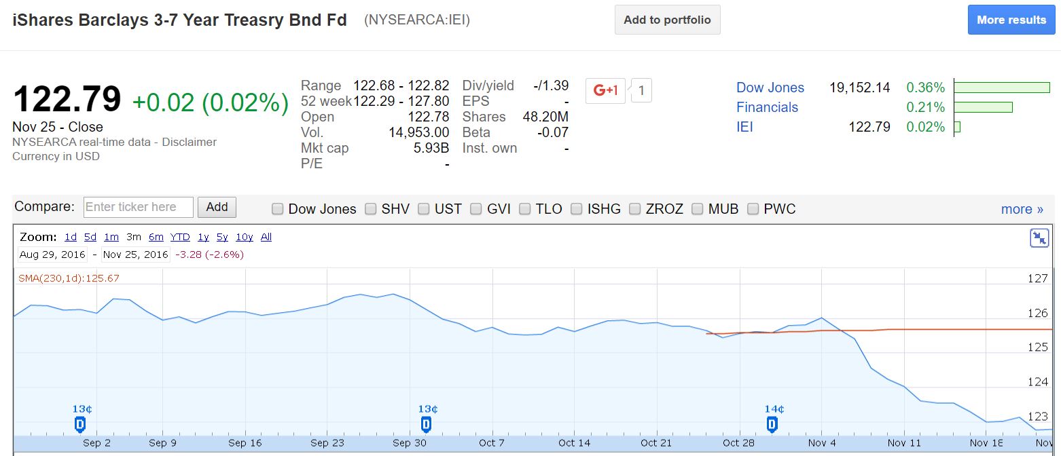The width and height of the screenshot is (1061, 456).
Task: Toggle the ZROZ comparison checkbox
Action: pos(635,209)
